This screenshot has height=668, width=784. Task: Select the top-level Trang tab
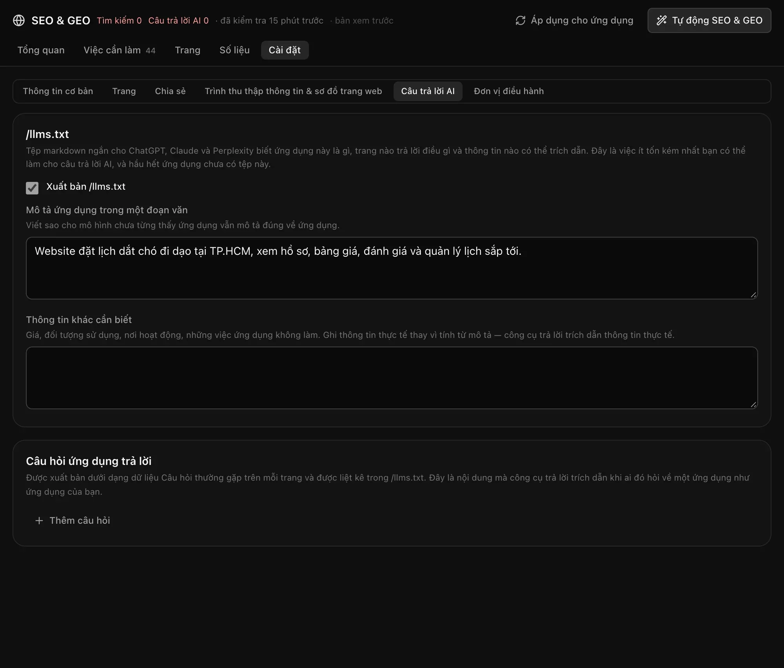tap(187, 50)
